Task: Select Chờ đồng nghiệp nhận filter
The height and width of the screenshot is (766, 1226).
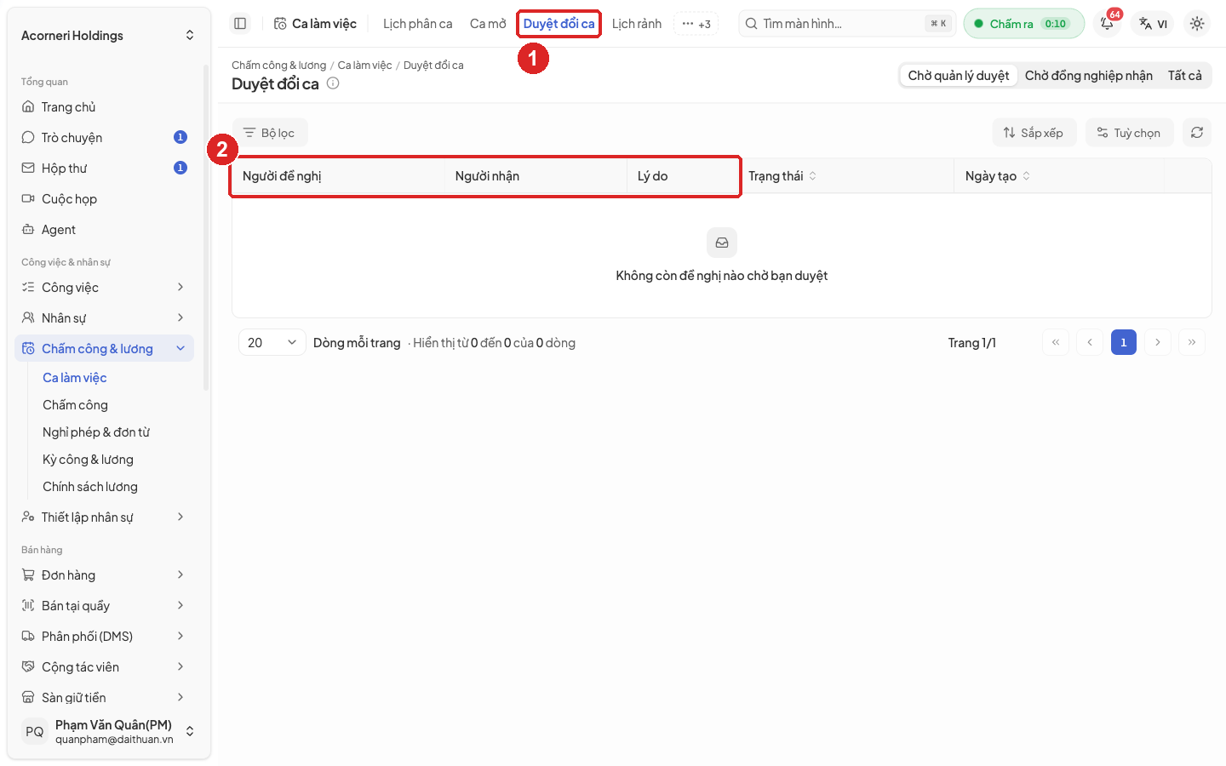Action: pyautogui.click(x=1088, y=76)
